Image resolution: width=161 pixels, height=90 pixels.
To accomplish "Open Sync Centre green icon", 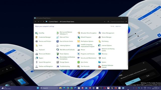I will (78, 62).
